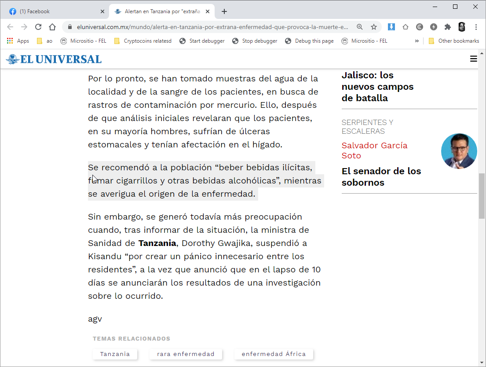Select the Tanzania topic tag
Screen dimensions: 486x367
[x=115, y=354]
